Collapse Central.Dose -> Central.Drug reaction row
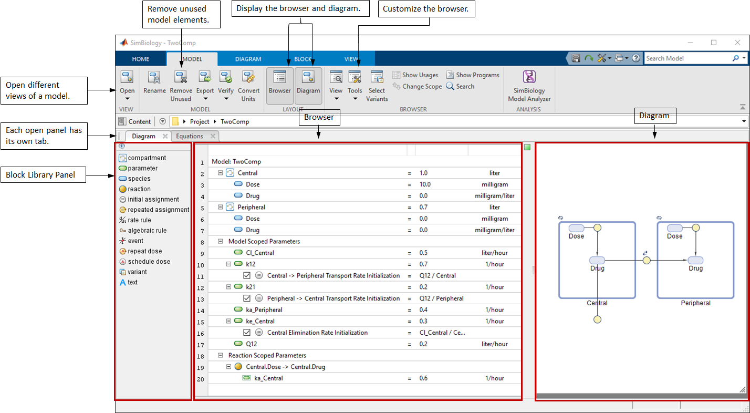The height and width of the screenshot is (413, 750). 229,367
